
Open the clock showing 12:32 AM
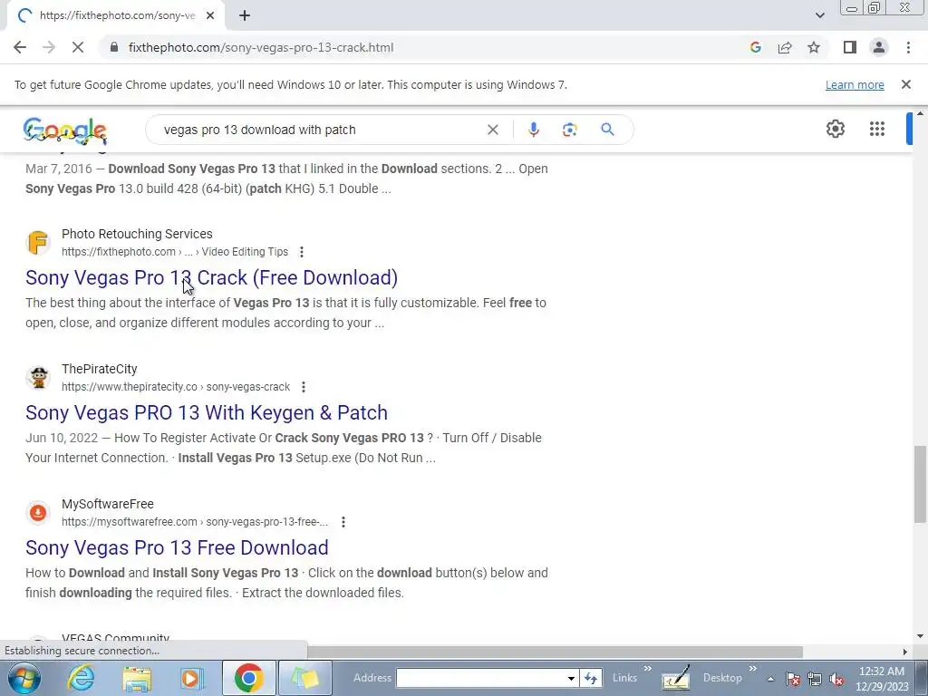coord(882,679)
